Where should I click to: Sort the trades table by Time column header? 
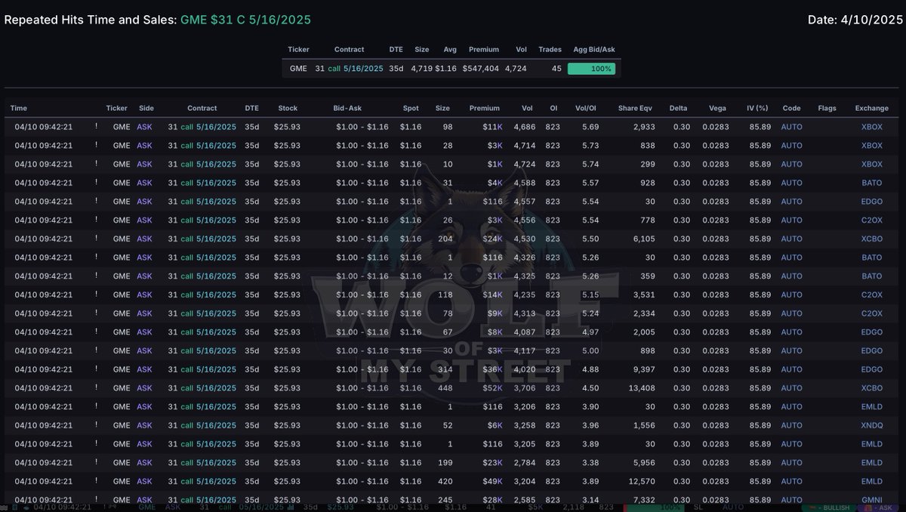(19, 108)
